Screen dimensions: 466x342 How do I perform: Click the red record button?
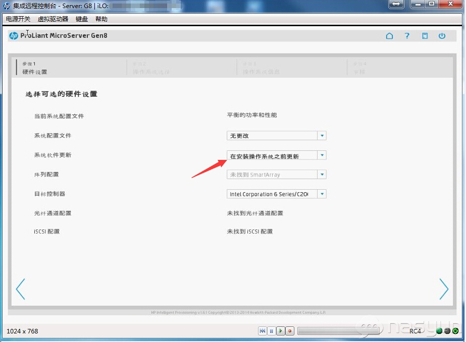pos(290,331)
